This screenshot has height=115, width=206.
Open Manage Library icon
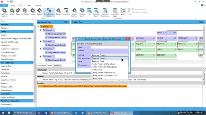[82, 12]
